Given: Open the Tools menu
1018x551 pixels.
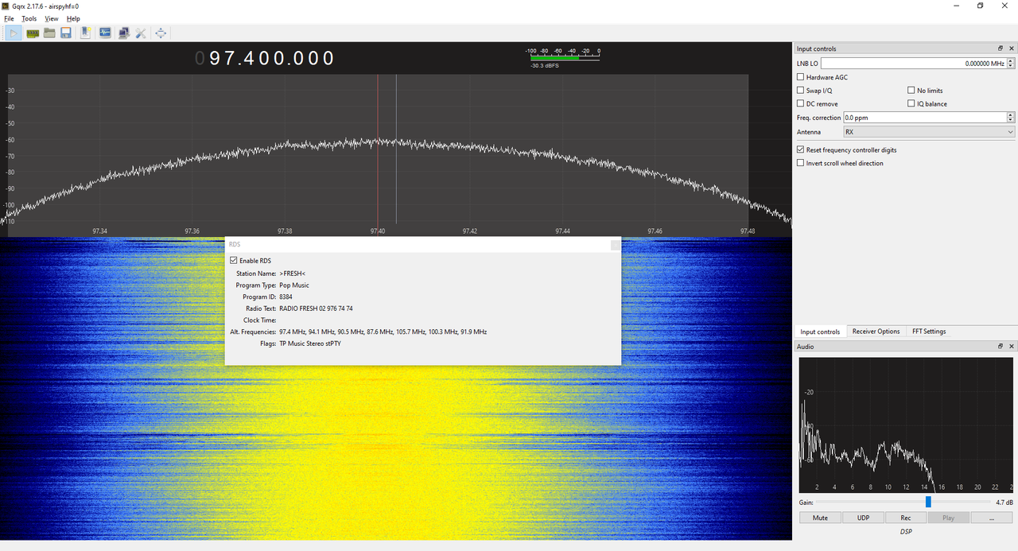Looking at the screenshot, I should (29, 18).
